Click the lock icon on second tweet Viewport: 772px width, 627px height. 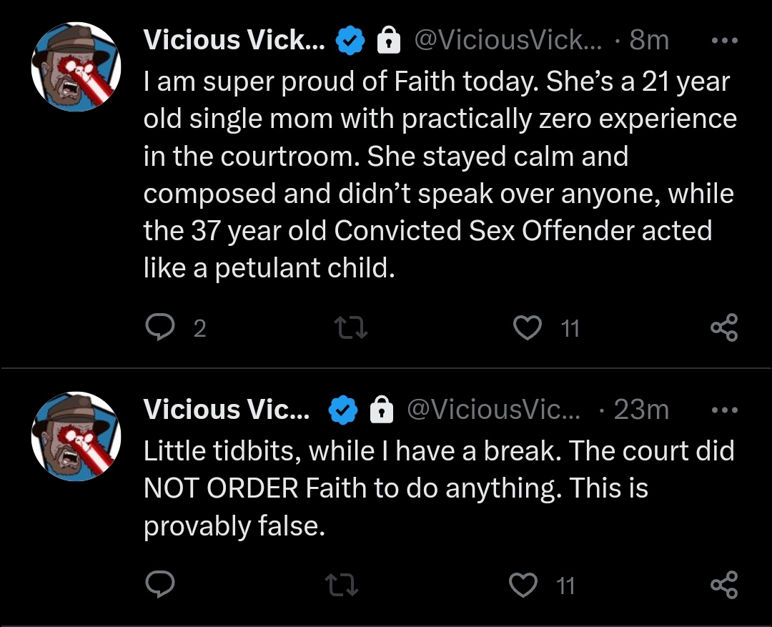tap(382, 410)
